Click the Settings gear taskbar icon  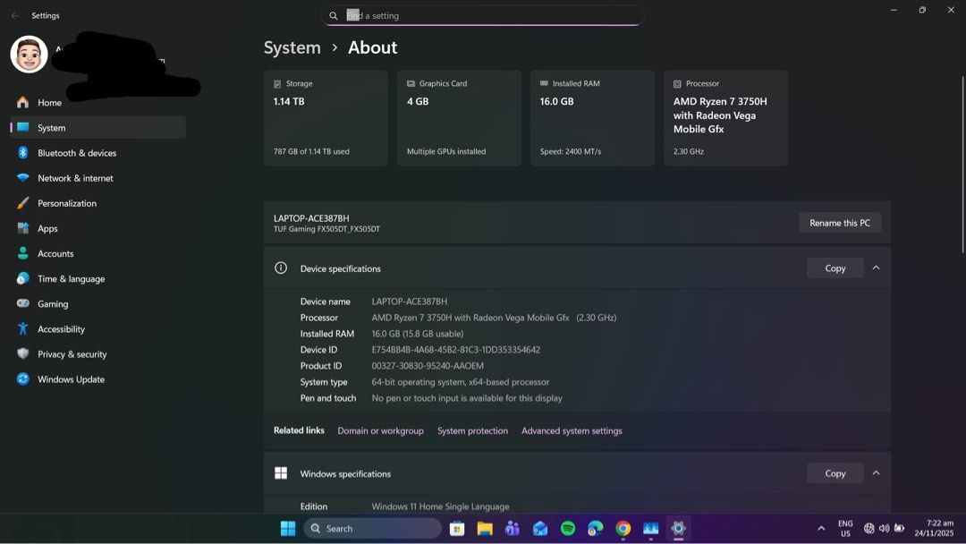click(678, 529)
